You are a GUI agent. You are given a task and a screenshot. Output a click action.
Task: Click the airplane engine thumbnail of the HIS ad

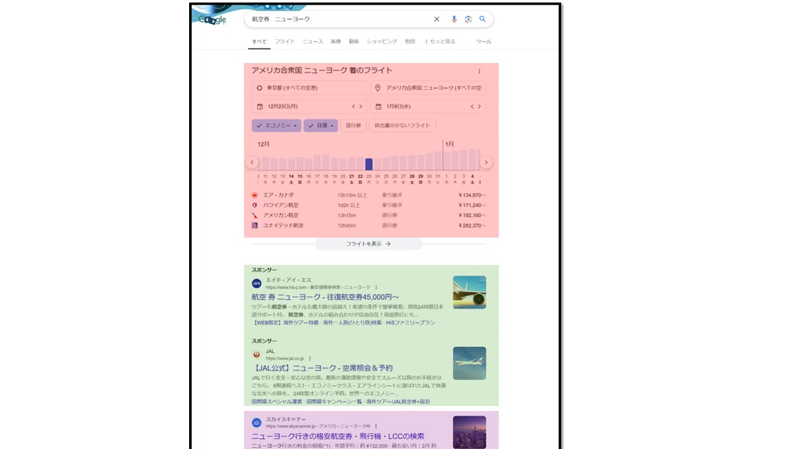[469, 293]
